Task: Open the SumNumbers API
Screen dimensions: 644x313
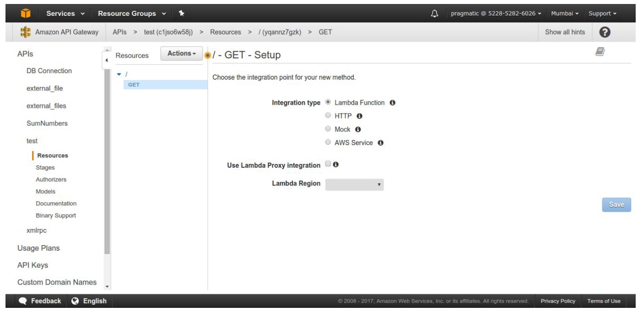Action: coord(47,124)
